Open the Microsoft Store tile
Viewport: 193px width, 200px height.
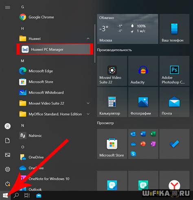pos(112,144)
